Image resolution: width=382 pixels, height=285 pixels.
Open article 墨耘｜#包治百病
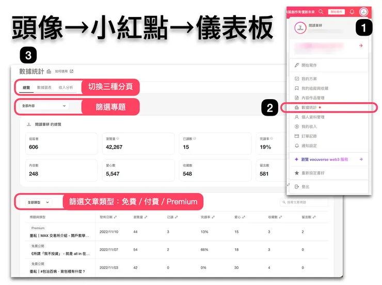(x=57, y=272)
